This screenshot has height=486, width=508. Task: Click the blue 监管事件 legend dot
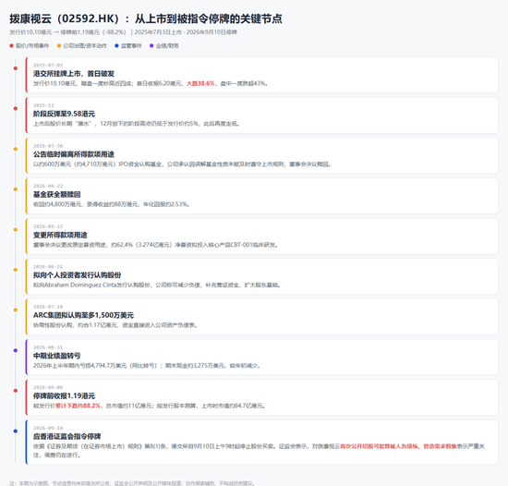click(x=116, y=45)
